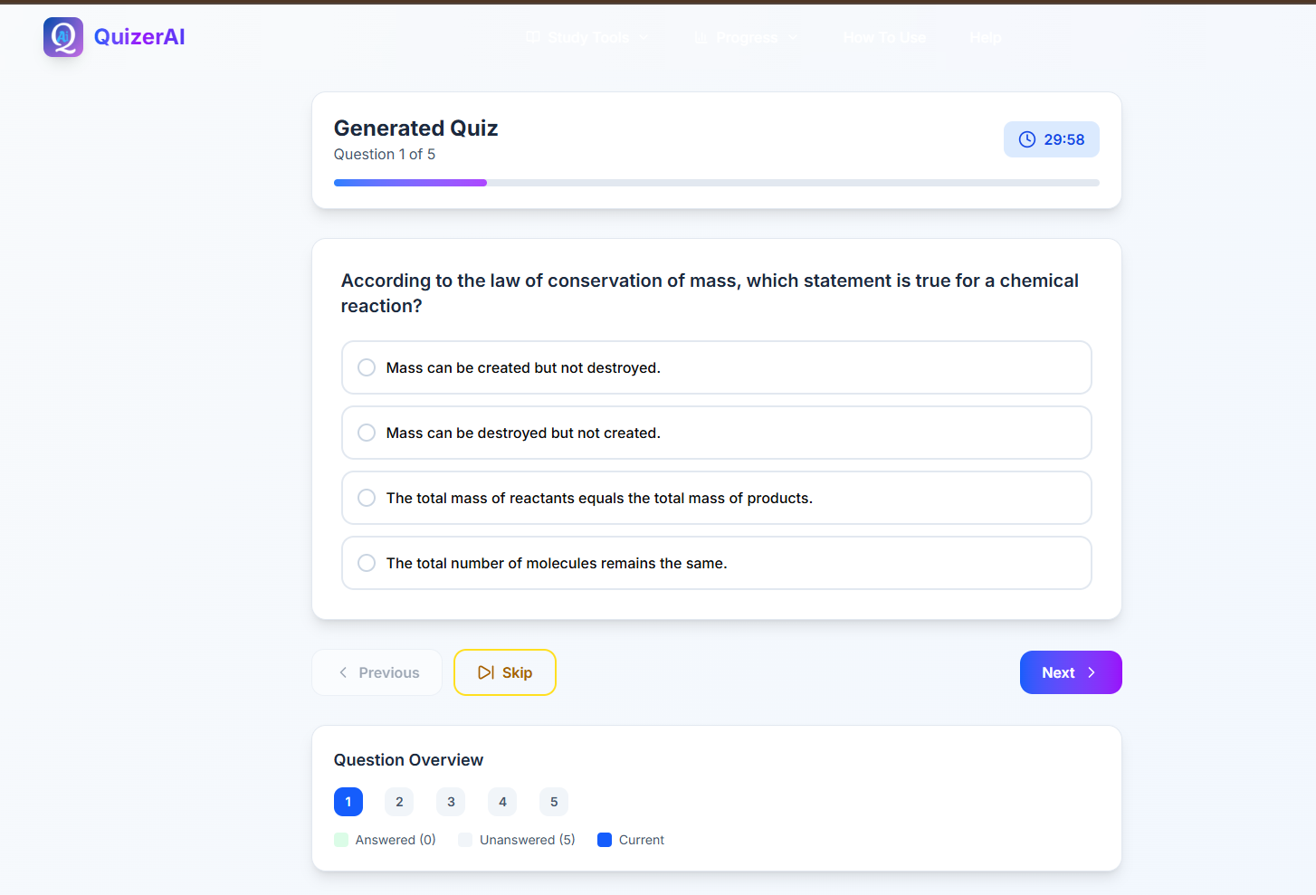Jump to question 3 in overview
The image size is (1316, 895).
point(451,802)
